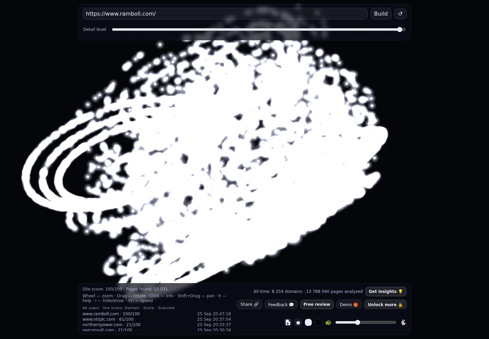Click the Site score 100/100 text
Screen dimensions: 489x339
[x=102, y=289]
